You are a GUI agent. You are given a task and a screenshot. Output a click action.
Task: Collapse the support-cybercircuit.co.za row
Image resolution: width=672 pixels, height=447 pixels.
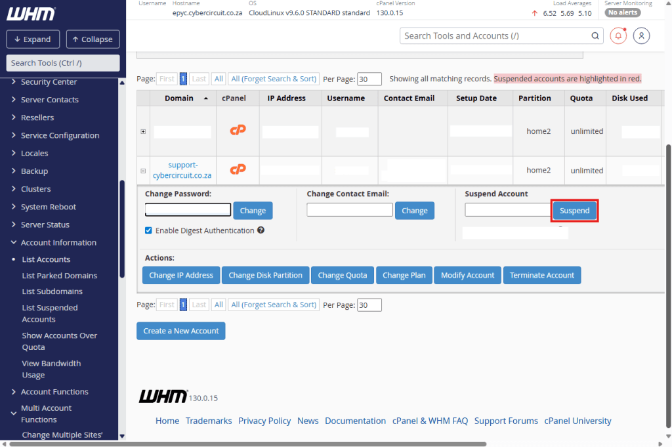coord(143,171)
